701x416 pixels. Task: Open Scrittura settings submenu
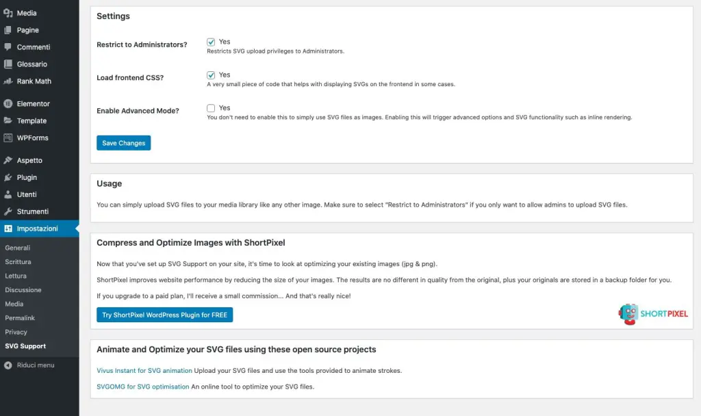point(18,262)
